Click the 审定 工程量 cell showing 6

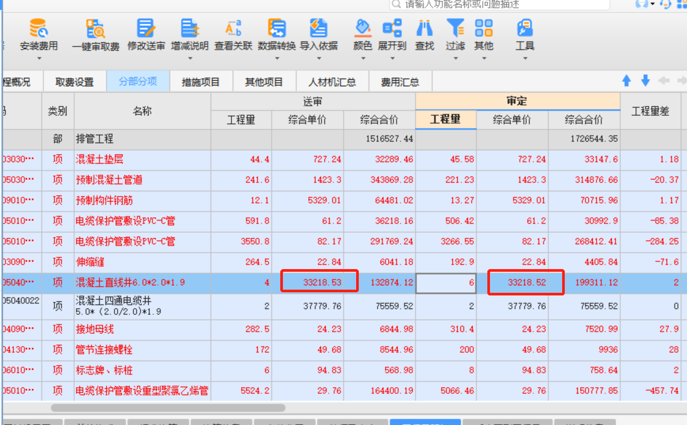click(x=446, y=283)
